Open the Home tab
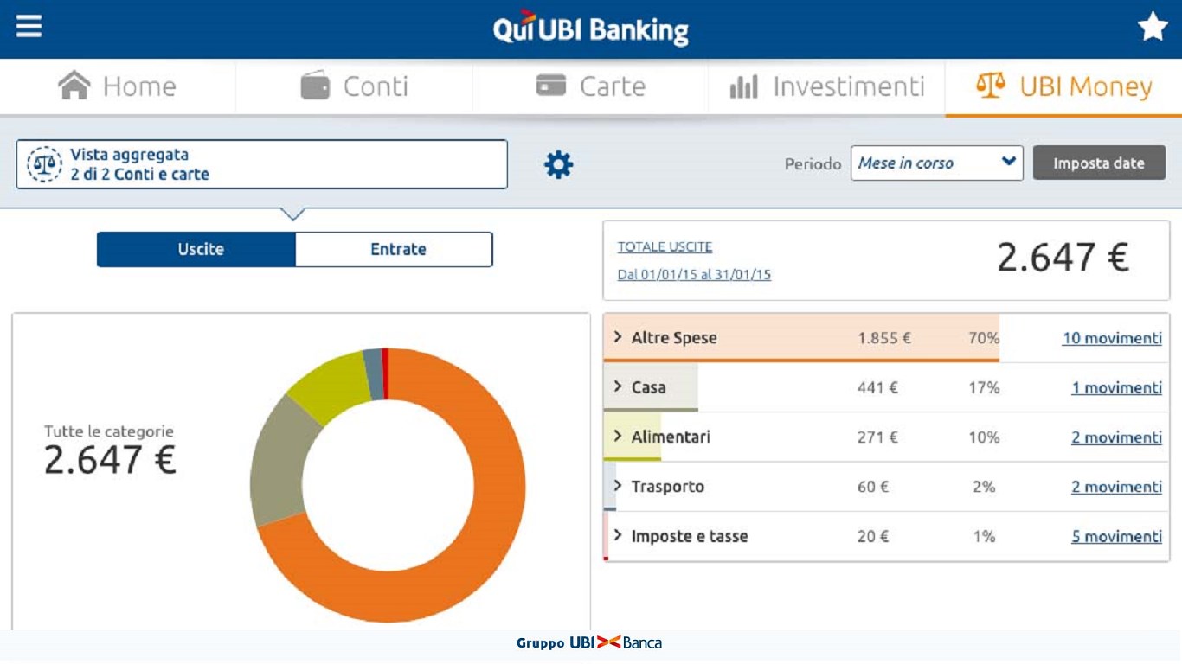This screenshot has width=1182, height=664. pos(118,86)
